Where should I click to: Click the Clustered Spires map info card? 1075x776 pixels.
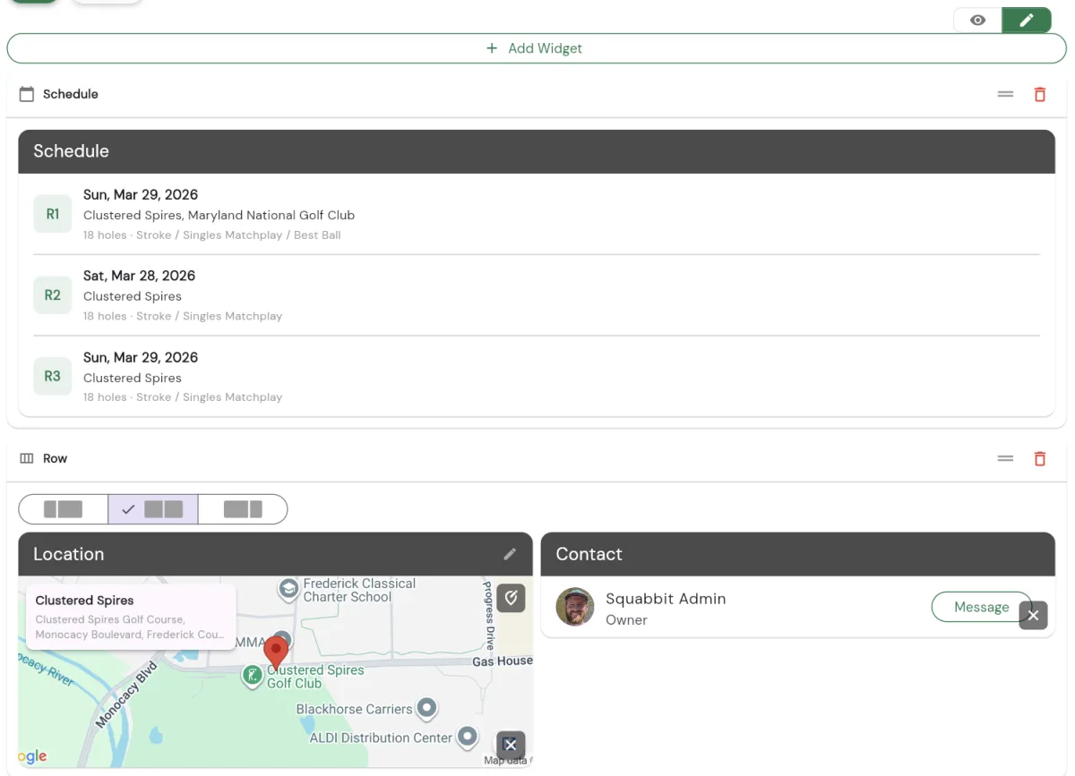(x=131, y=616)
